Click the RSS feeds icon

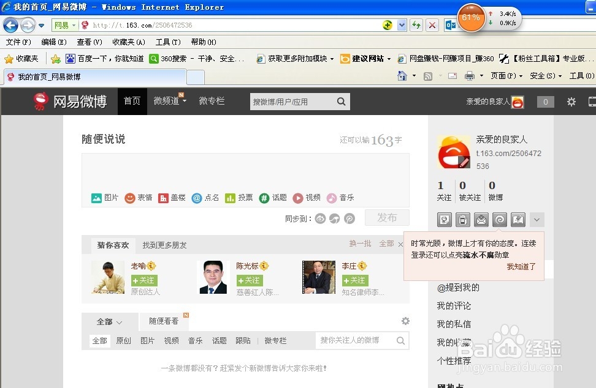(x=427, y=76)
